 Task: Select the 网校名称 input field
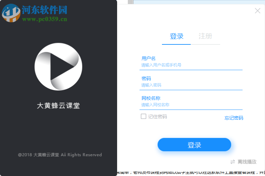tap(191, 105)
